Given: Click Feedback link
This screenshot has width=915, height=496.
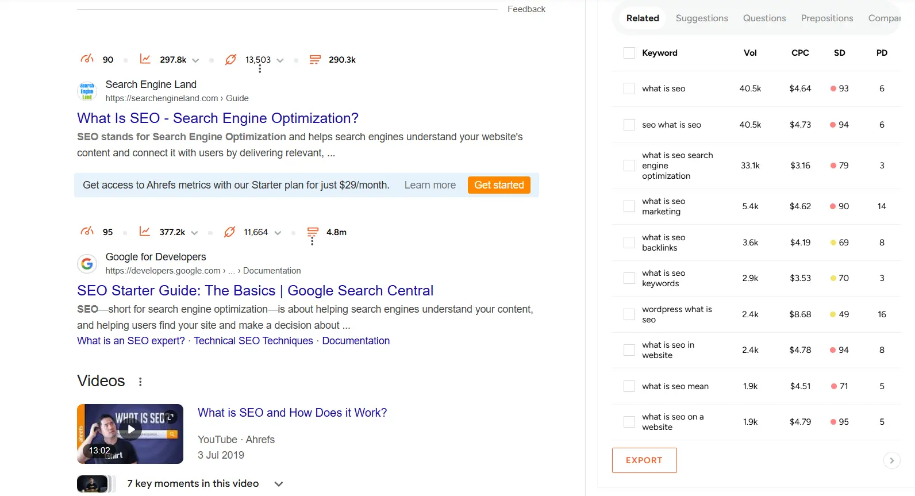Looking at the screenshot, I should pos(526,9).
